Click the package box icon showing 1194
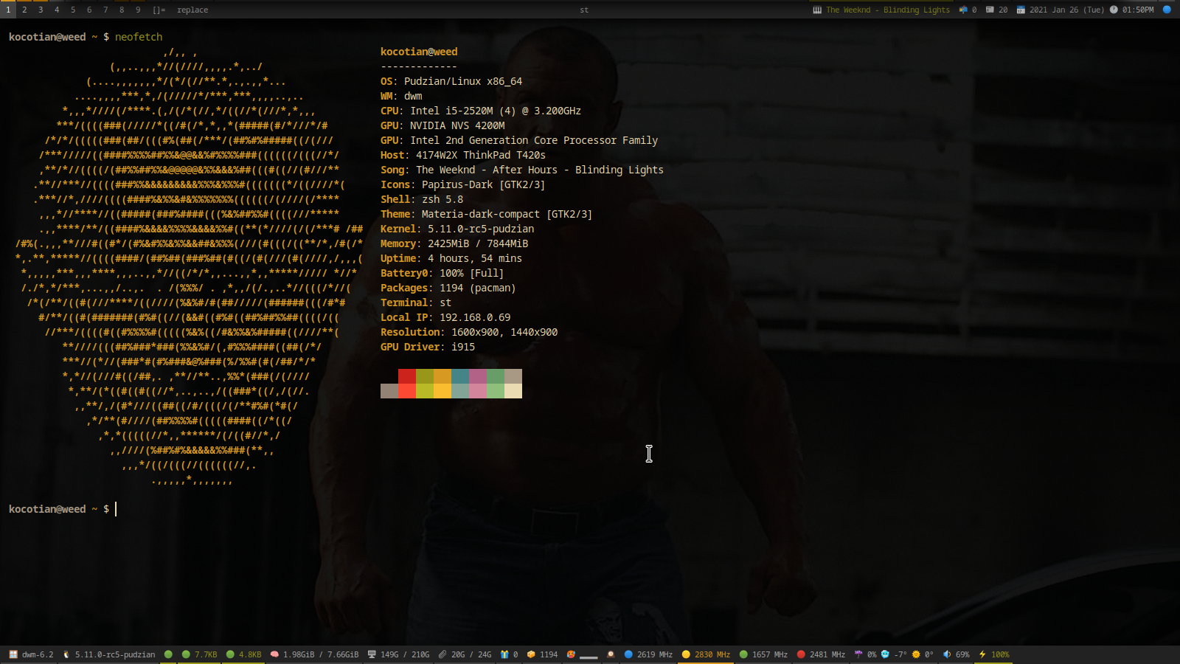Image resolution: width=1180 pixels, height=664 pixels. click(x=531, y=654)
